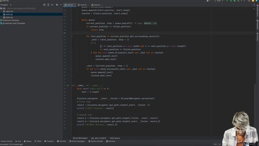Switch to the tests.py editor tab
The height and width of the screenshot is (146, 259).
97,5
